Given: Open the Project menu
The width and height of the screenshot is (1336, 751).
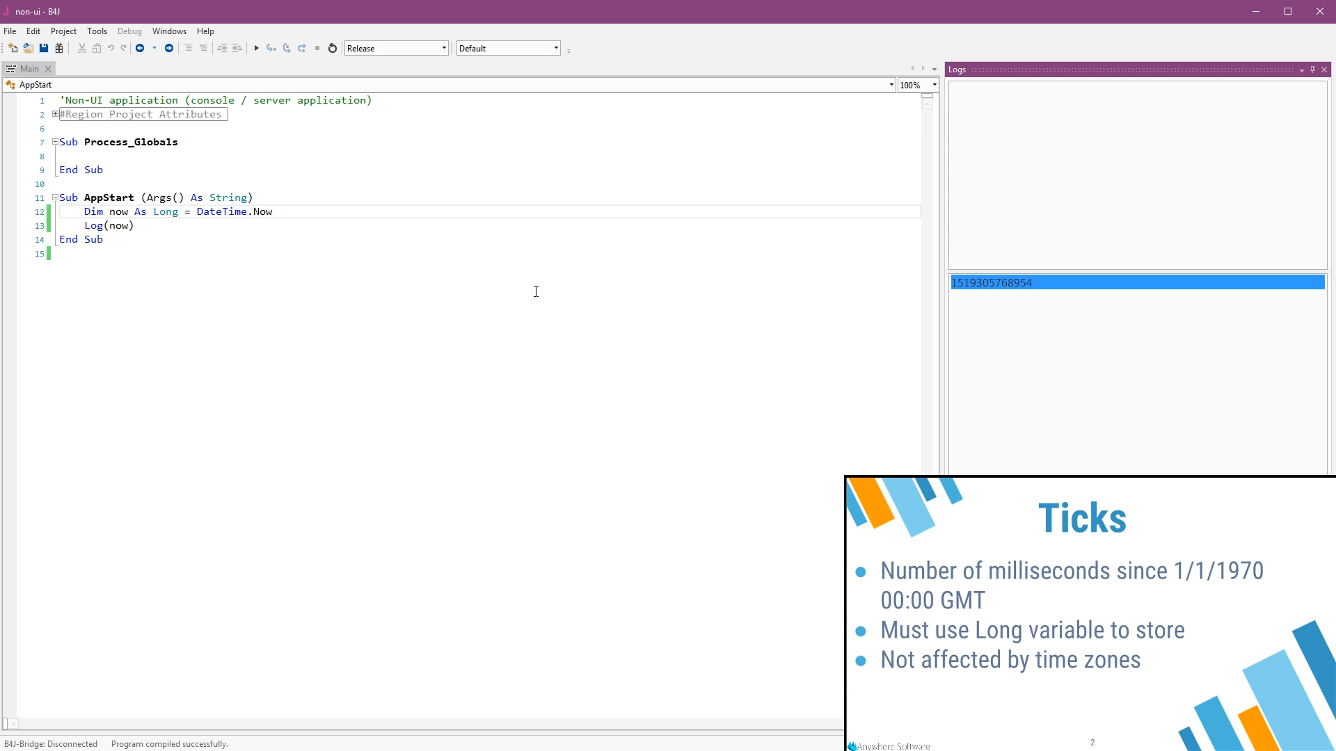Looking at the screenshot, I should tap(63, 31).
